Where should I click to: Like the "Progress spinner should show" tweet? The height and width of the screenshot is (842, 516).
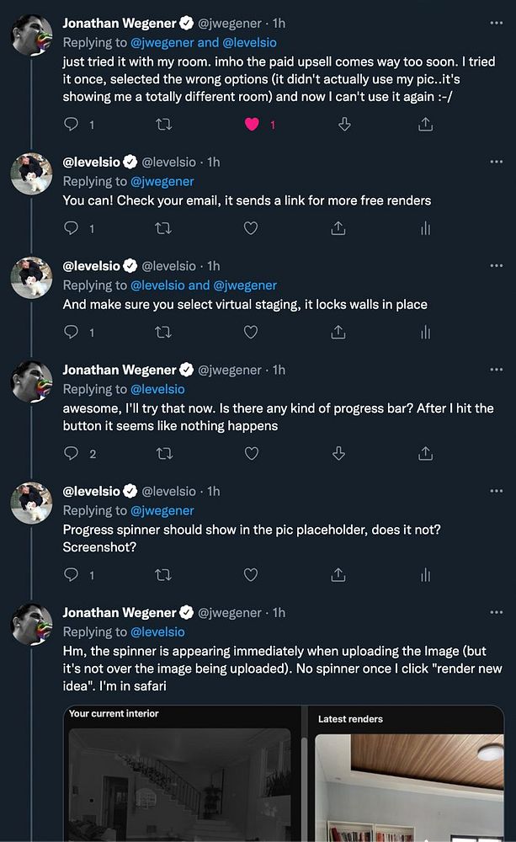tap(251, 575)
